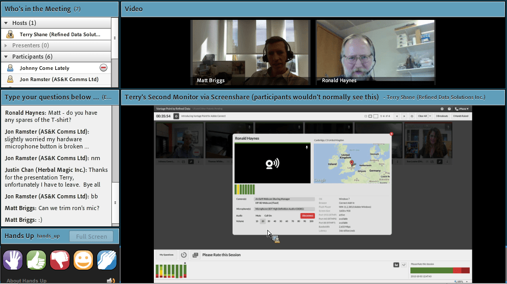Click the My Questions button

point(166,255)
